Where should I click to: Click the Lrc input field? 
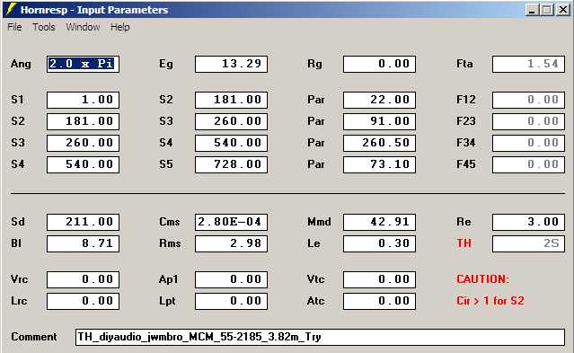point(84,301)
